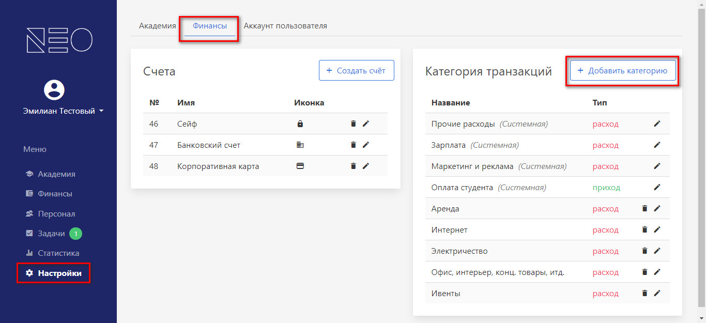Open Статистика in the sidebar

pyautogui.click(x=58, y=253)
